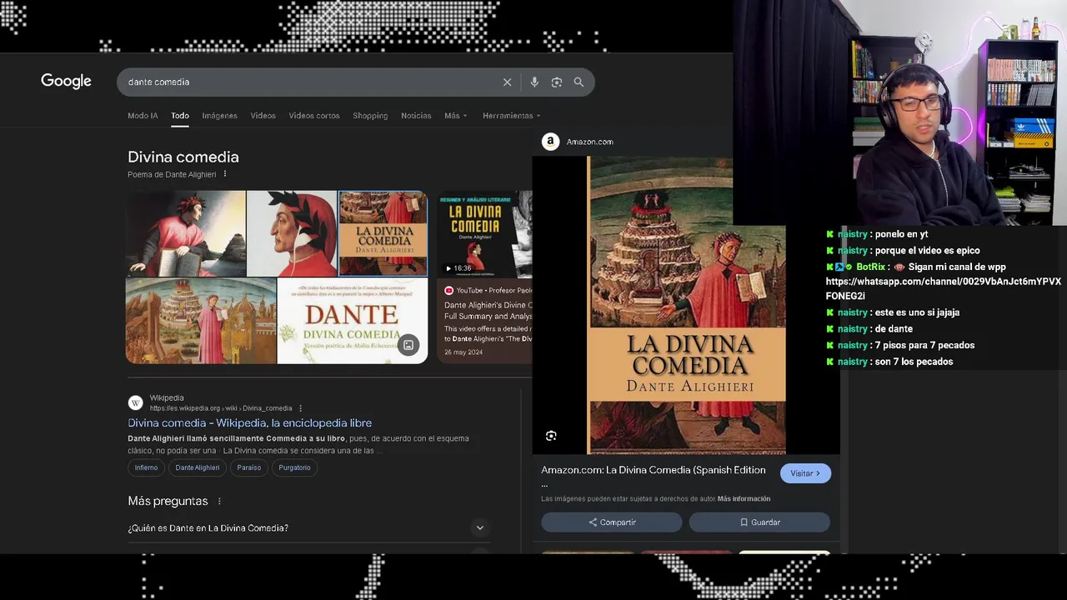Click Dante Divina Comedia white cover thumbnail
The image size is (1067, 600).
352,321
